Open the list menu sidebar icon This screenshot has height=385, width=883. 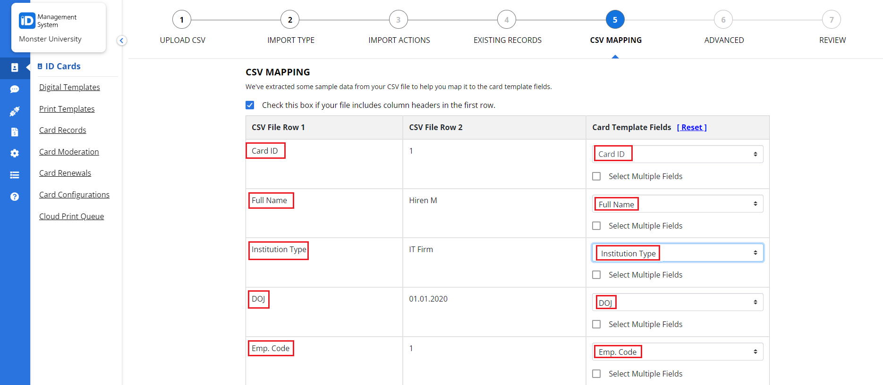tap(15, 175)
